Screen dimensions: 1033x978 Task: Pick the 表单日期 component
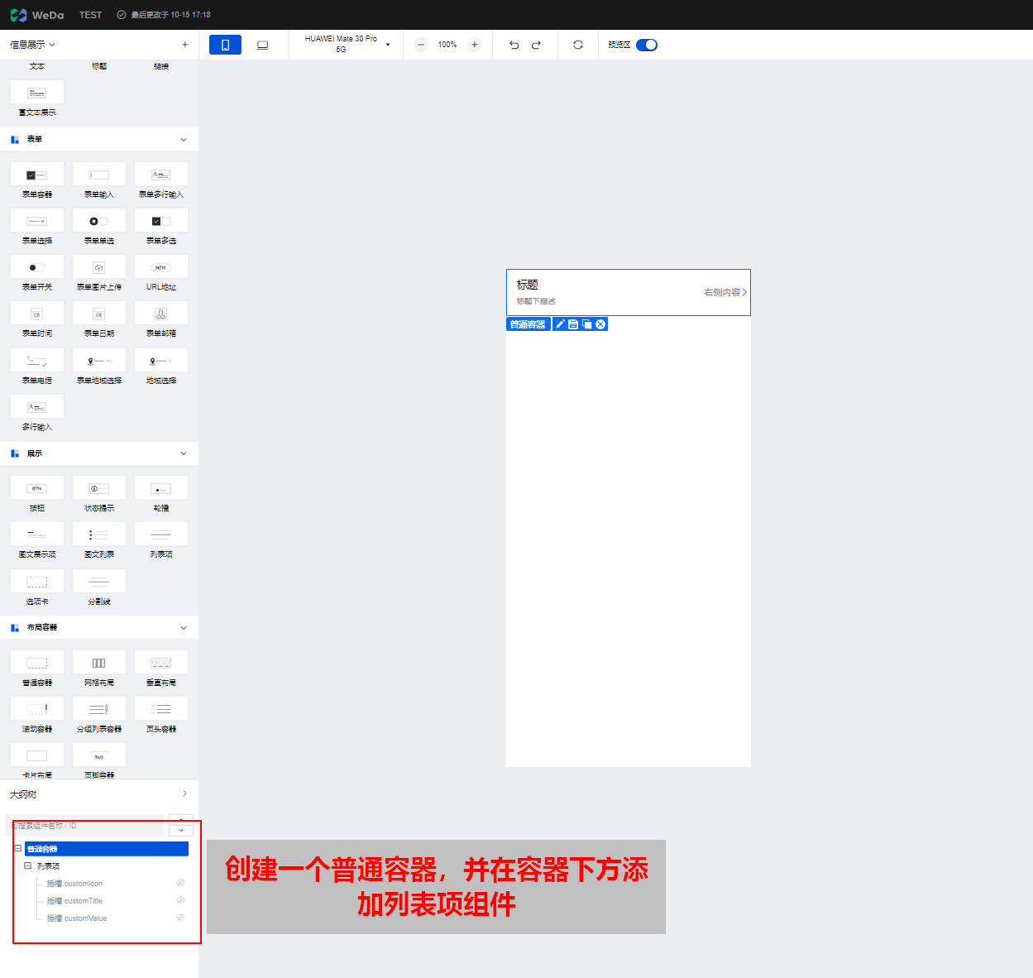tap(99, 314)
